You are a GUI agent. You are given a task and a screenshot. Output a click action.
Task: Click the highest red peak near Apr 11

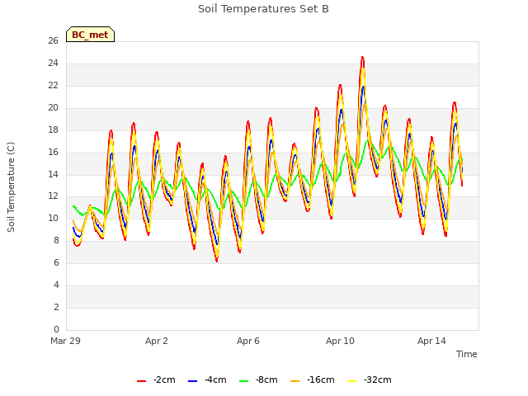362,57
